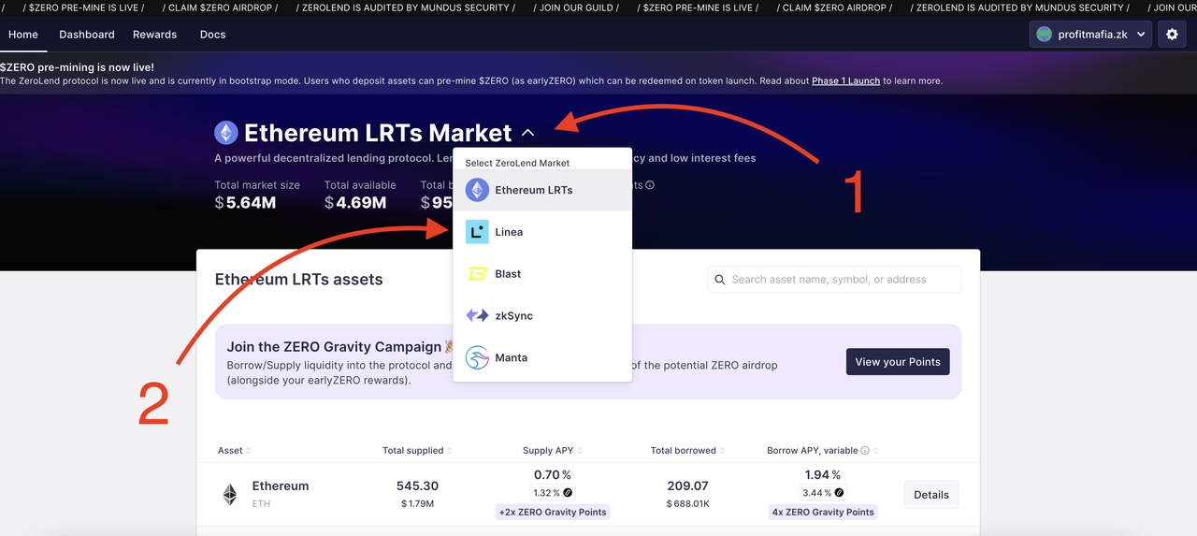Click the Ethereum asset name
Screen dimensions: 1197x536
click(x=281, y=486)
